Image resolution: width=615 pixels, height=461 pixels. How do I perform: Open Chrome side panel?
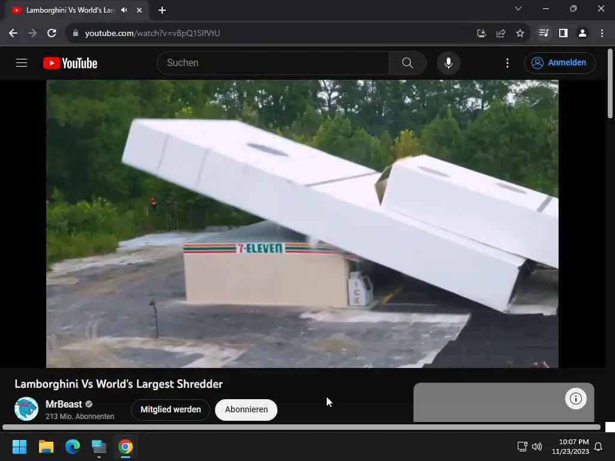563,34
